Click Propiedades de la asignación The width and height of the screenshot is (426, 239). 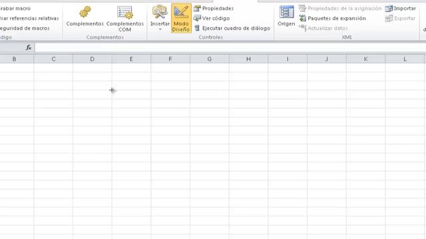340,9
